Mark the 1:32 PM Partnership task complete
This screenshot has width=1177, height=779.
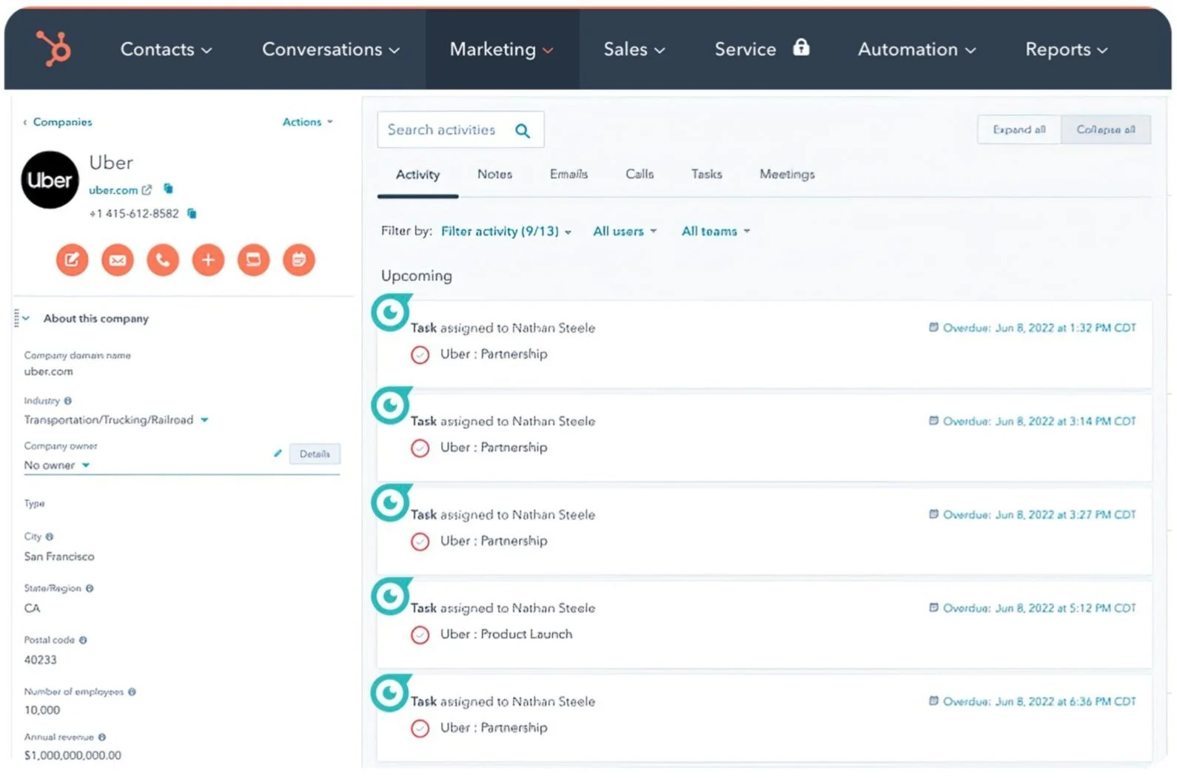click(420, 355)
